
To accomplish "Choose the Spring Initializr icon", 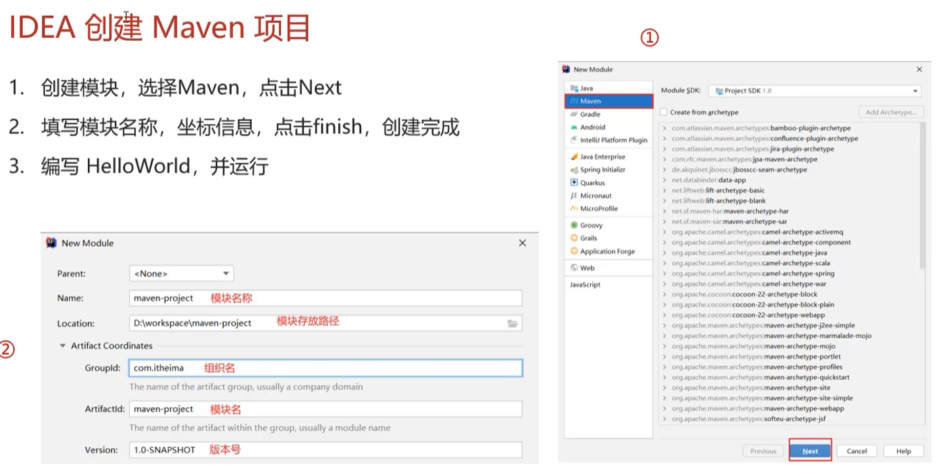I will pyautogui.click(x=574, y=170).
